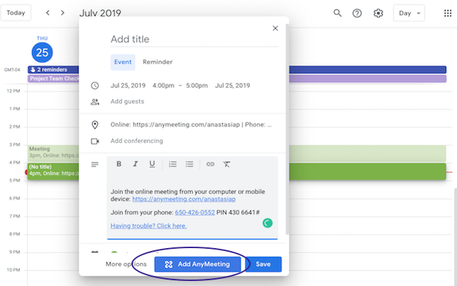Click the green Grammarly icon
This screenshot has width=457, height=286.
point(268,223)
